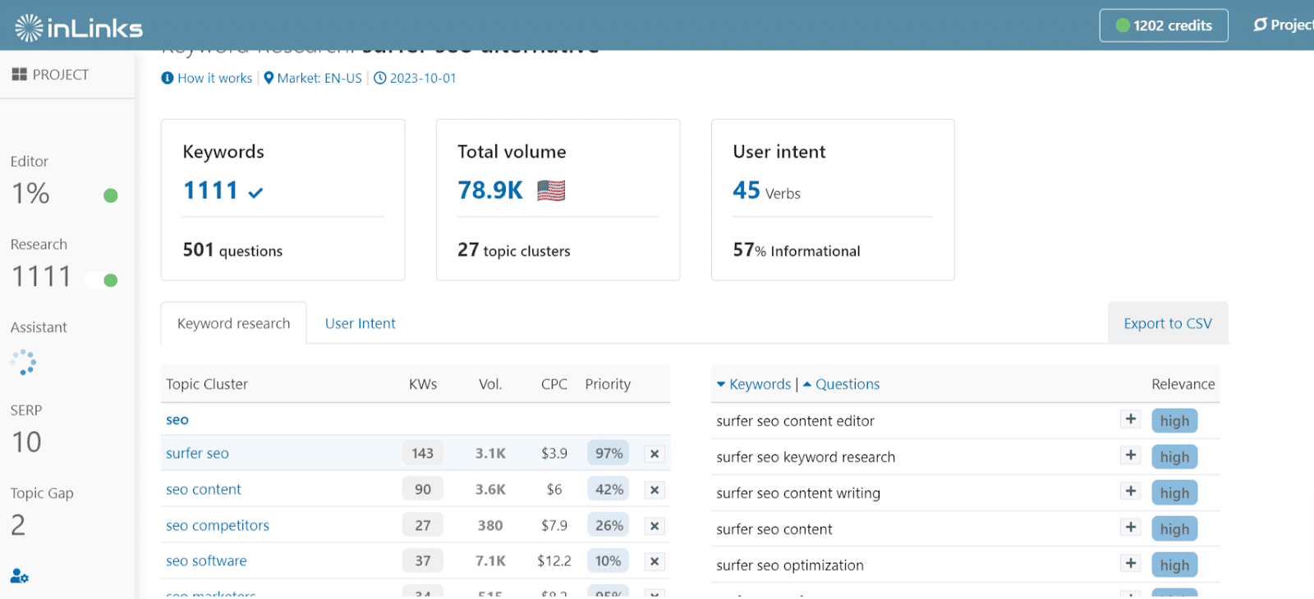Sort by the Priority column header

(608, 384)
